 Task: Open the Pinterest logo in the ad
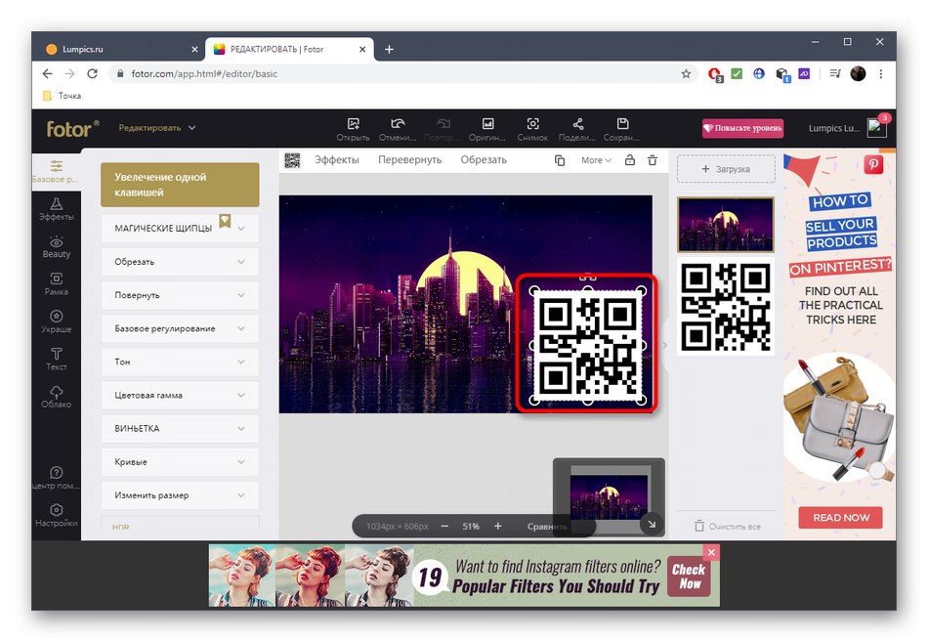tap(873, 164)
